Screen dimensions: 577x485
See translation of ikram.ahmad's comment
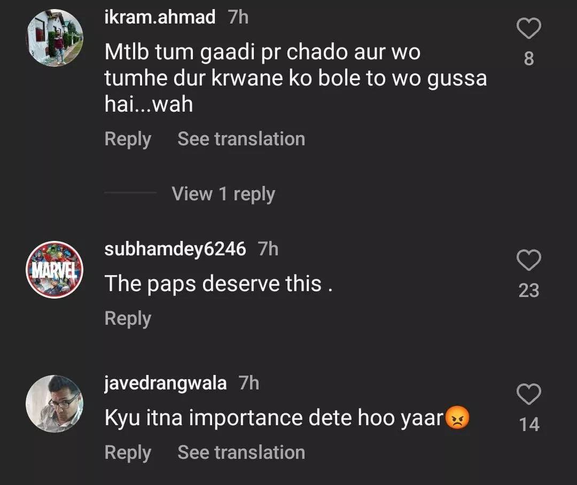click(x=241, y=139)
